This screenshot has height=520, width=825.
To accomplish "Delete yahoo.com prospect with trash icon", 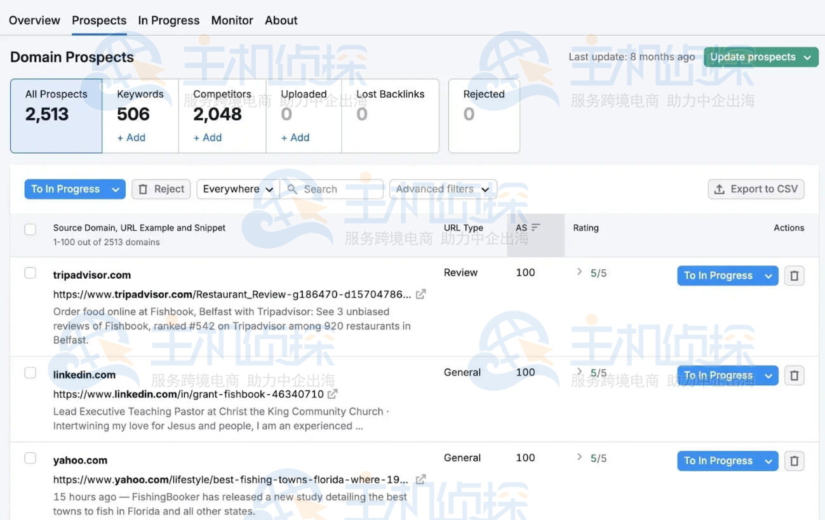I will [x=794, y=461].
